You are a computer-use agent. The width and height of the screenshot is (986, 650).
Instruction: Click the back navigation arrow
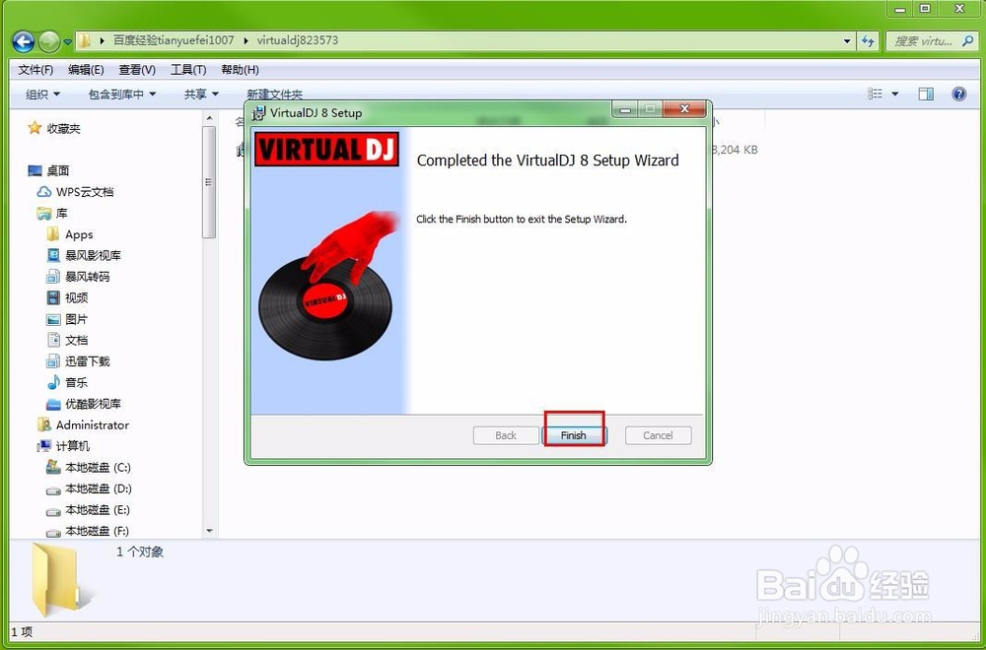[22, 40]
